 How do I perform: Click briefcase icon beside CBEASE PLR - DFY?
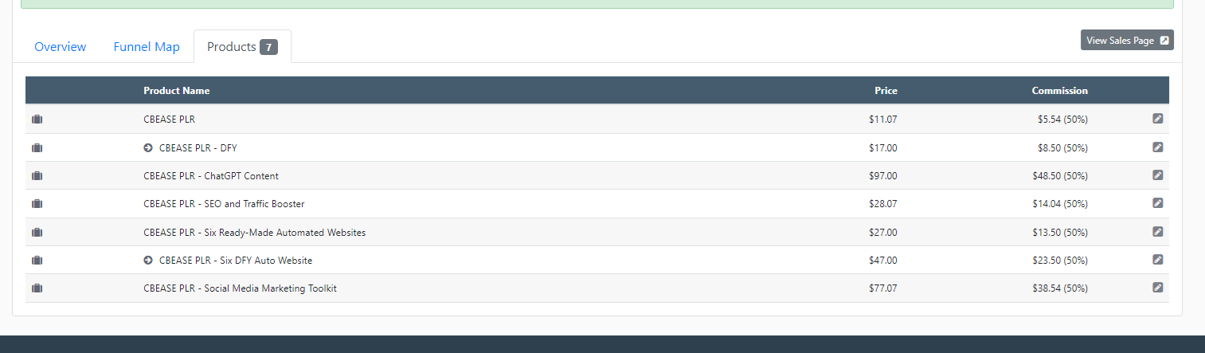[37, 148]
